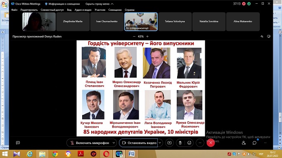Click the shared view layout icon
This screenshot has height=158, width=282.
(x=269, y=36)
